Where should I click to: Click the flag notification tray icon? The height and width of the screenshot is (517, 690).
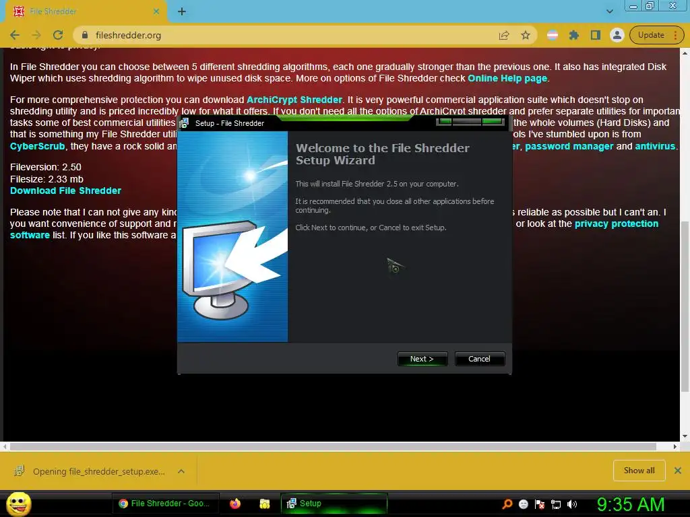540,504
